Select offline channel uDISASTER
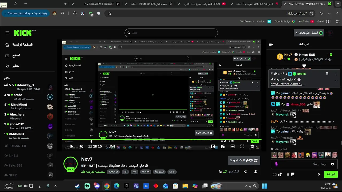The image size is (342, 192). [x=29, y=146]
